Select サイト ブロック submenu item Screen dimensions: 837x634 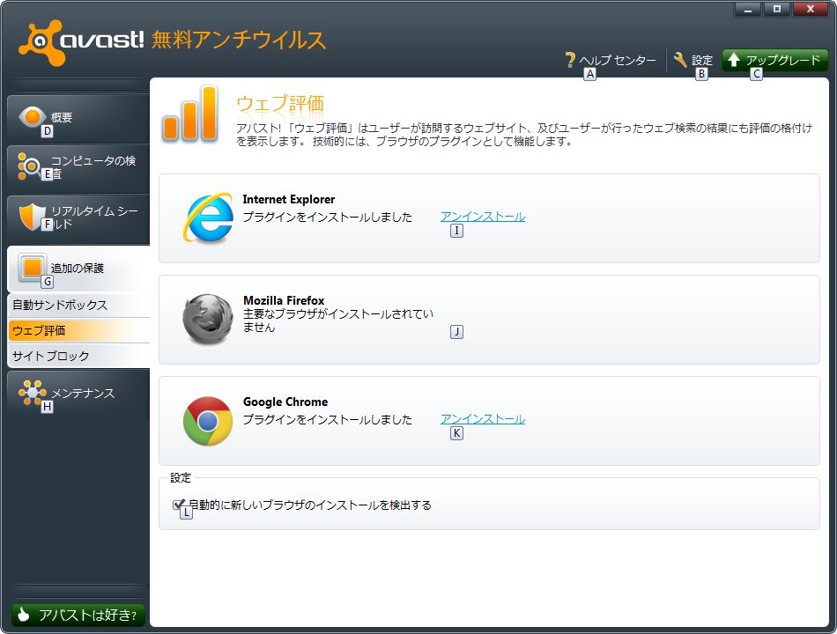(79, 356)
